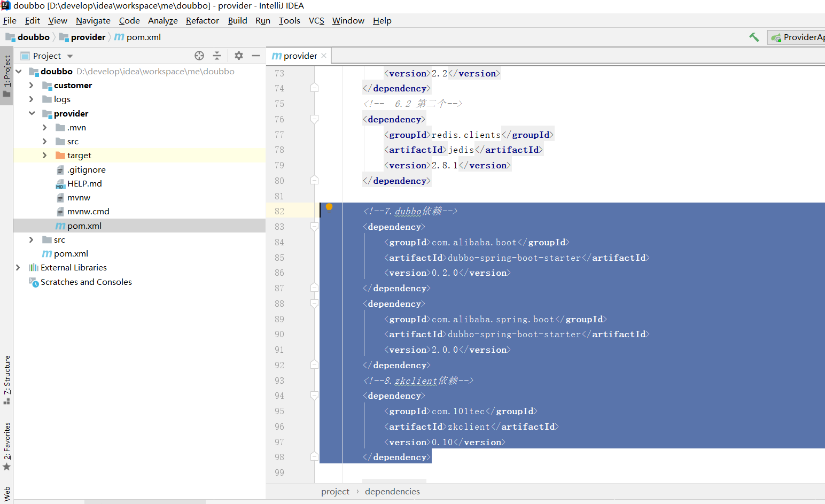The height and width of the screenshot is (504, 825).
Task: Click pom.xml in the navigation breadcrumb
Action: (138, 37)
